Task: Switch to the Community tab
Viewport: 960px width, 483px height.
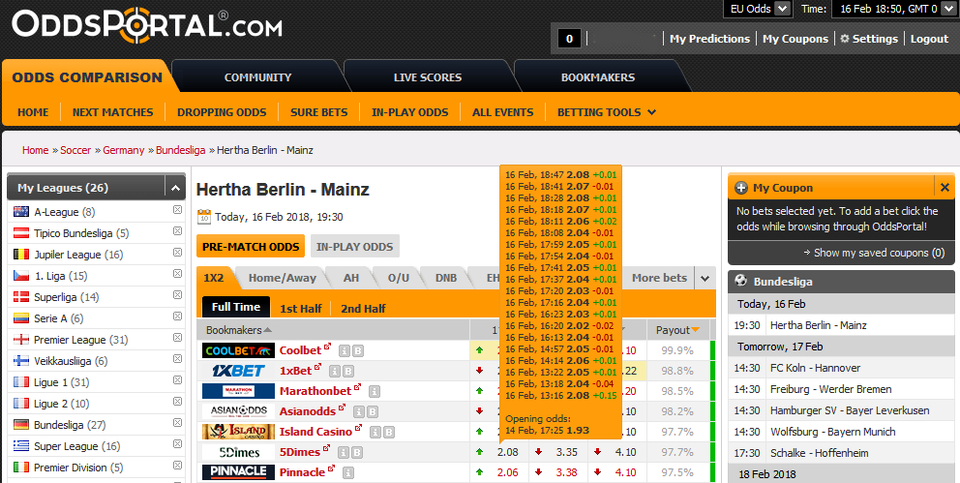Action: 257,77
